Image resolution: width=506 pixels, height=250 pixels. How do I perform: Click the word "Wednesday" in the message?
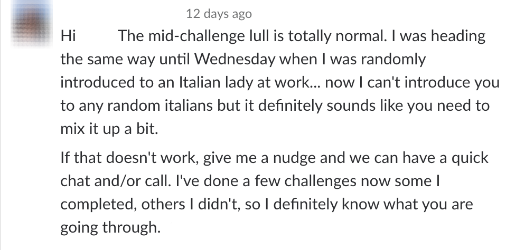[x=234, y=59]
